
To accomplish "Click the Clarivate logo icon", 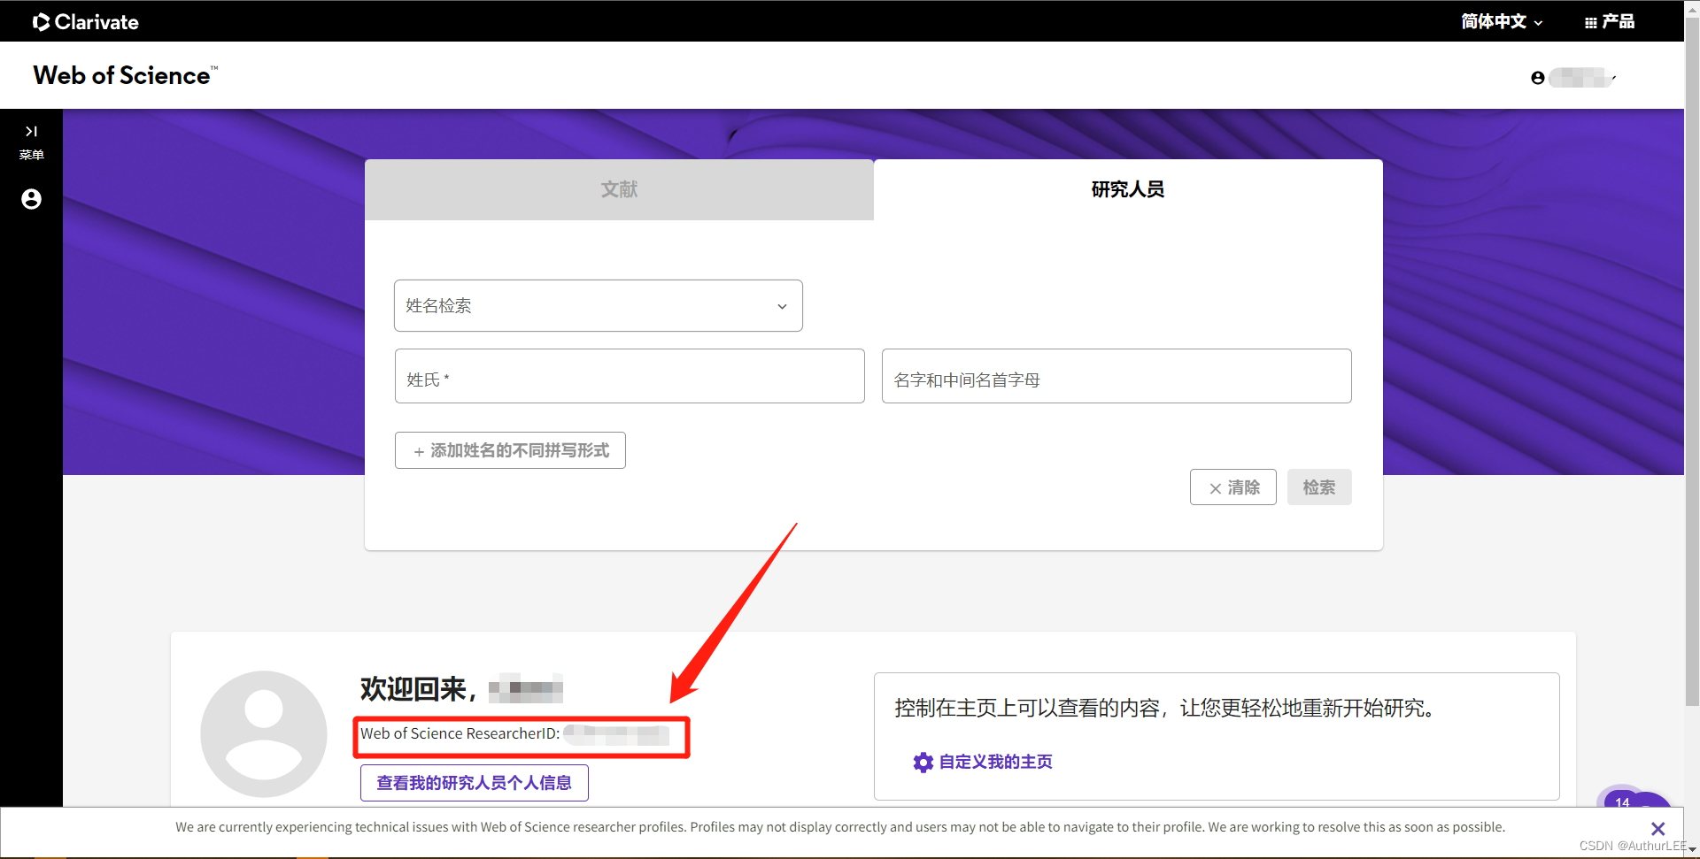I will pyautogui.click(x=42, y=21).
